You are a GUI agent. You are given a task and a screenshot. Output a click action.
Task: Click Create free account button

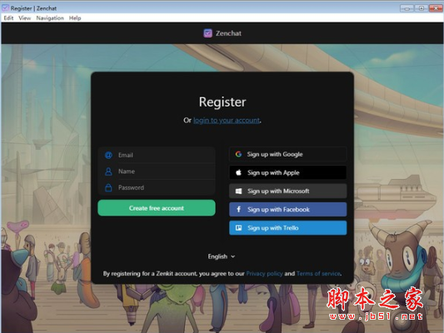(x=157, y=208)
